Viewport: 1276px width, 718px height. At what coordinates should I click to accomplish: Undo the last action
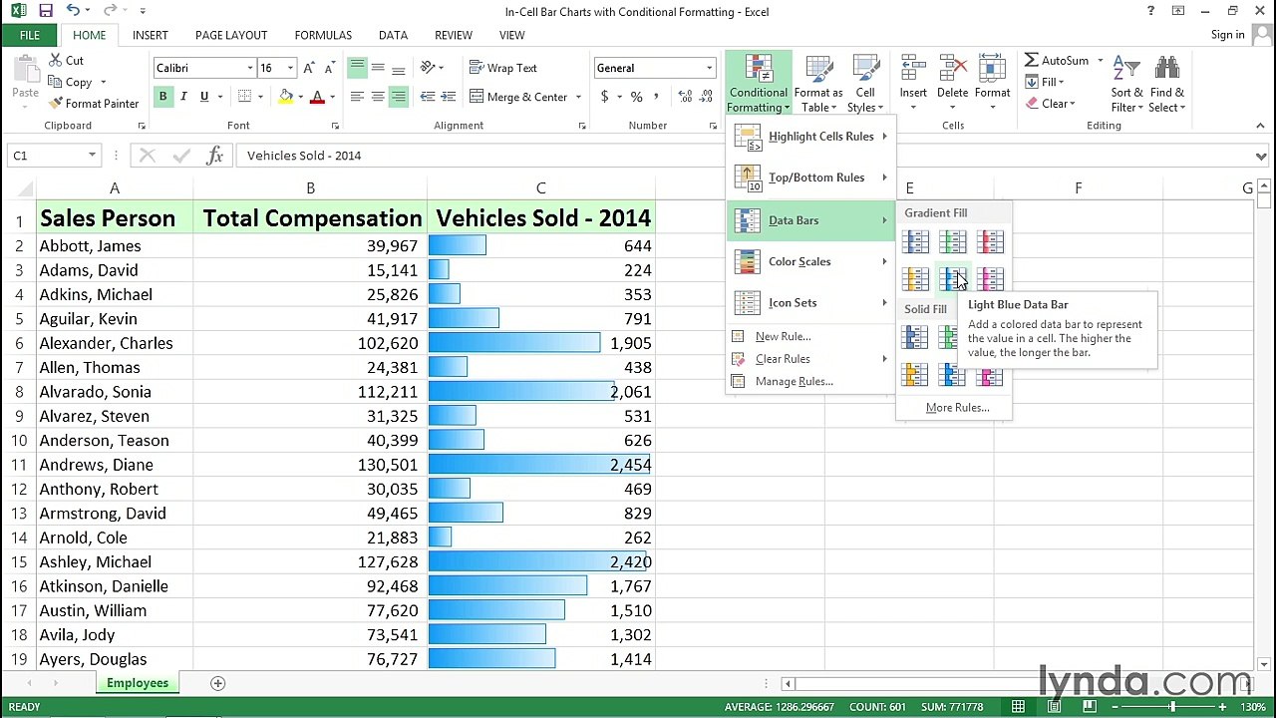[74, 11]
